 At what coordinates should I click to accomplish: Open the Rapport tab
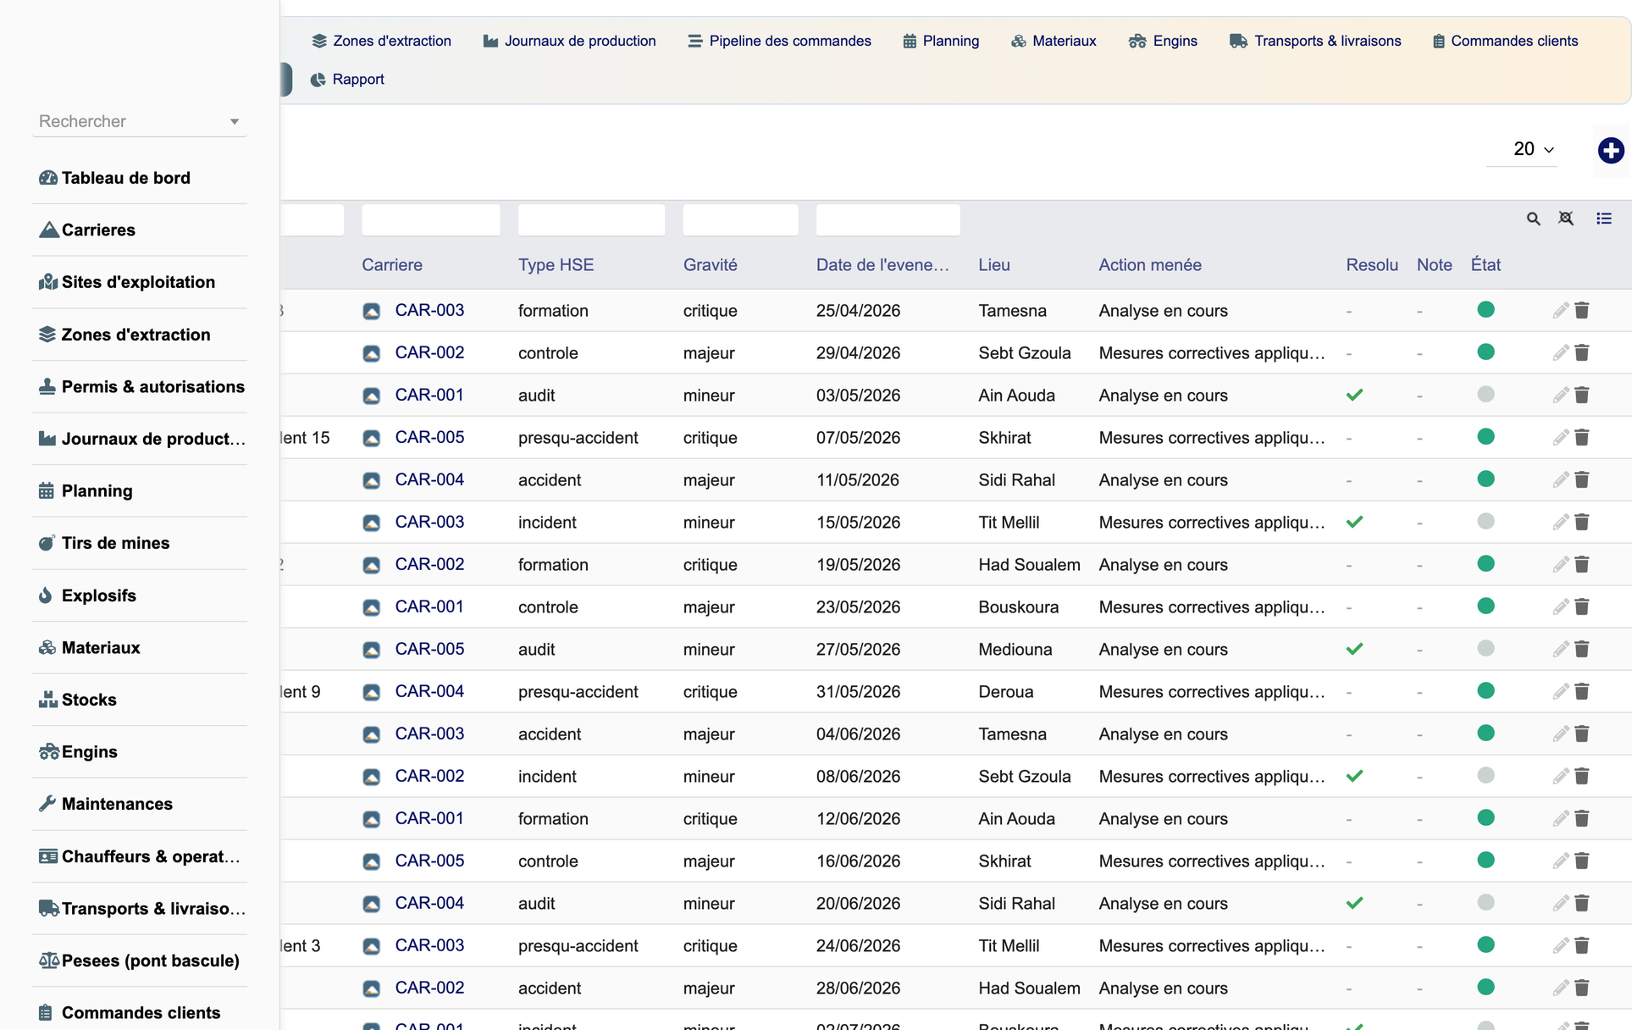coord(347,79)
